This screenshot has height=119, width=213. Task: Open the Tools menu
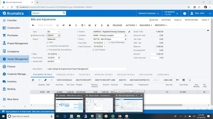click(205, 20)
